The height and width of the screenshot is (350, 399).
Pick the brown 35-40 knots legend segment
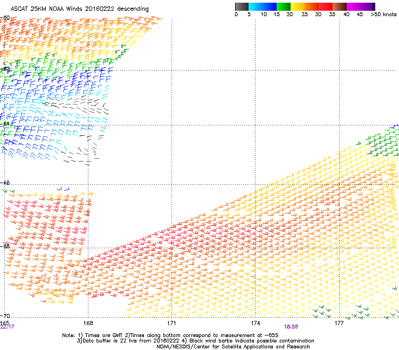(x=340, y=6)
